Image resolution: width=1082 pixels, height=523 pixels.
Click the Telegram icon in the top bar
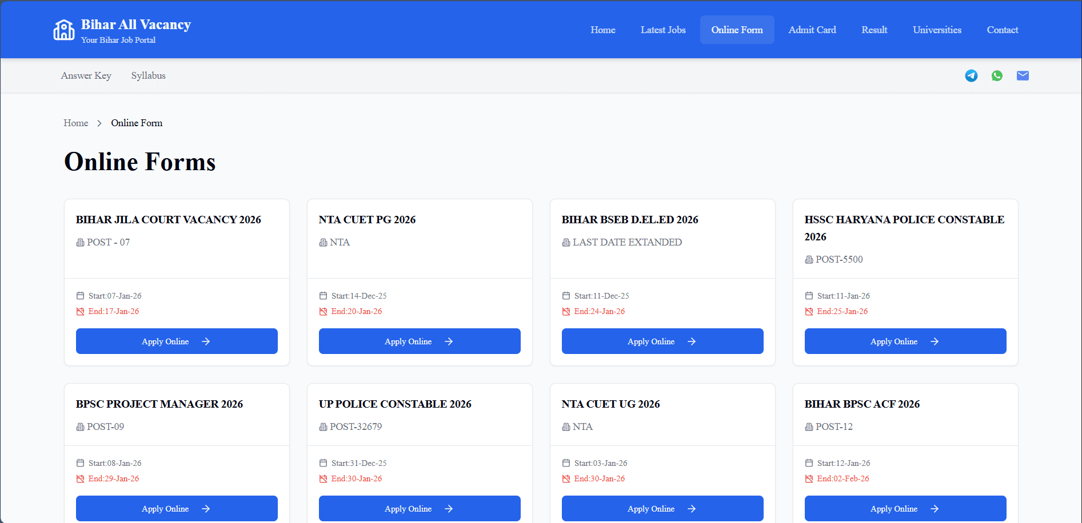tap(971, 75)
